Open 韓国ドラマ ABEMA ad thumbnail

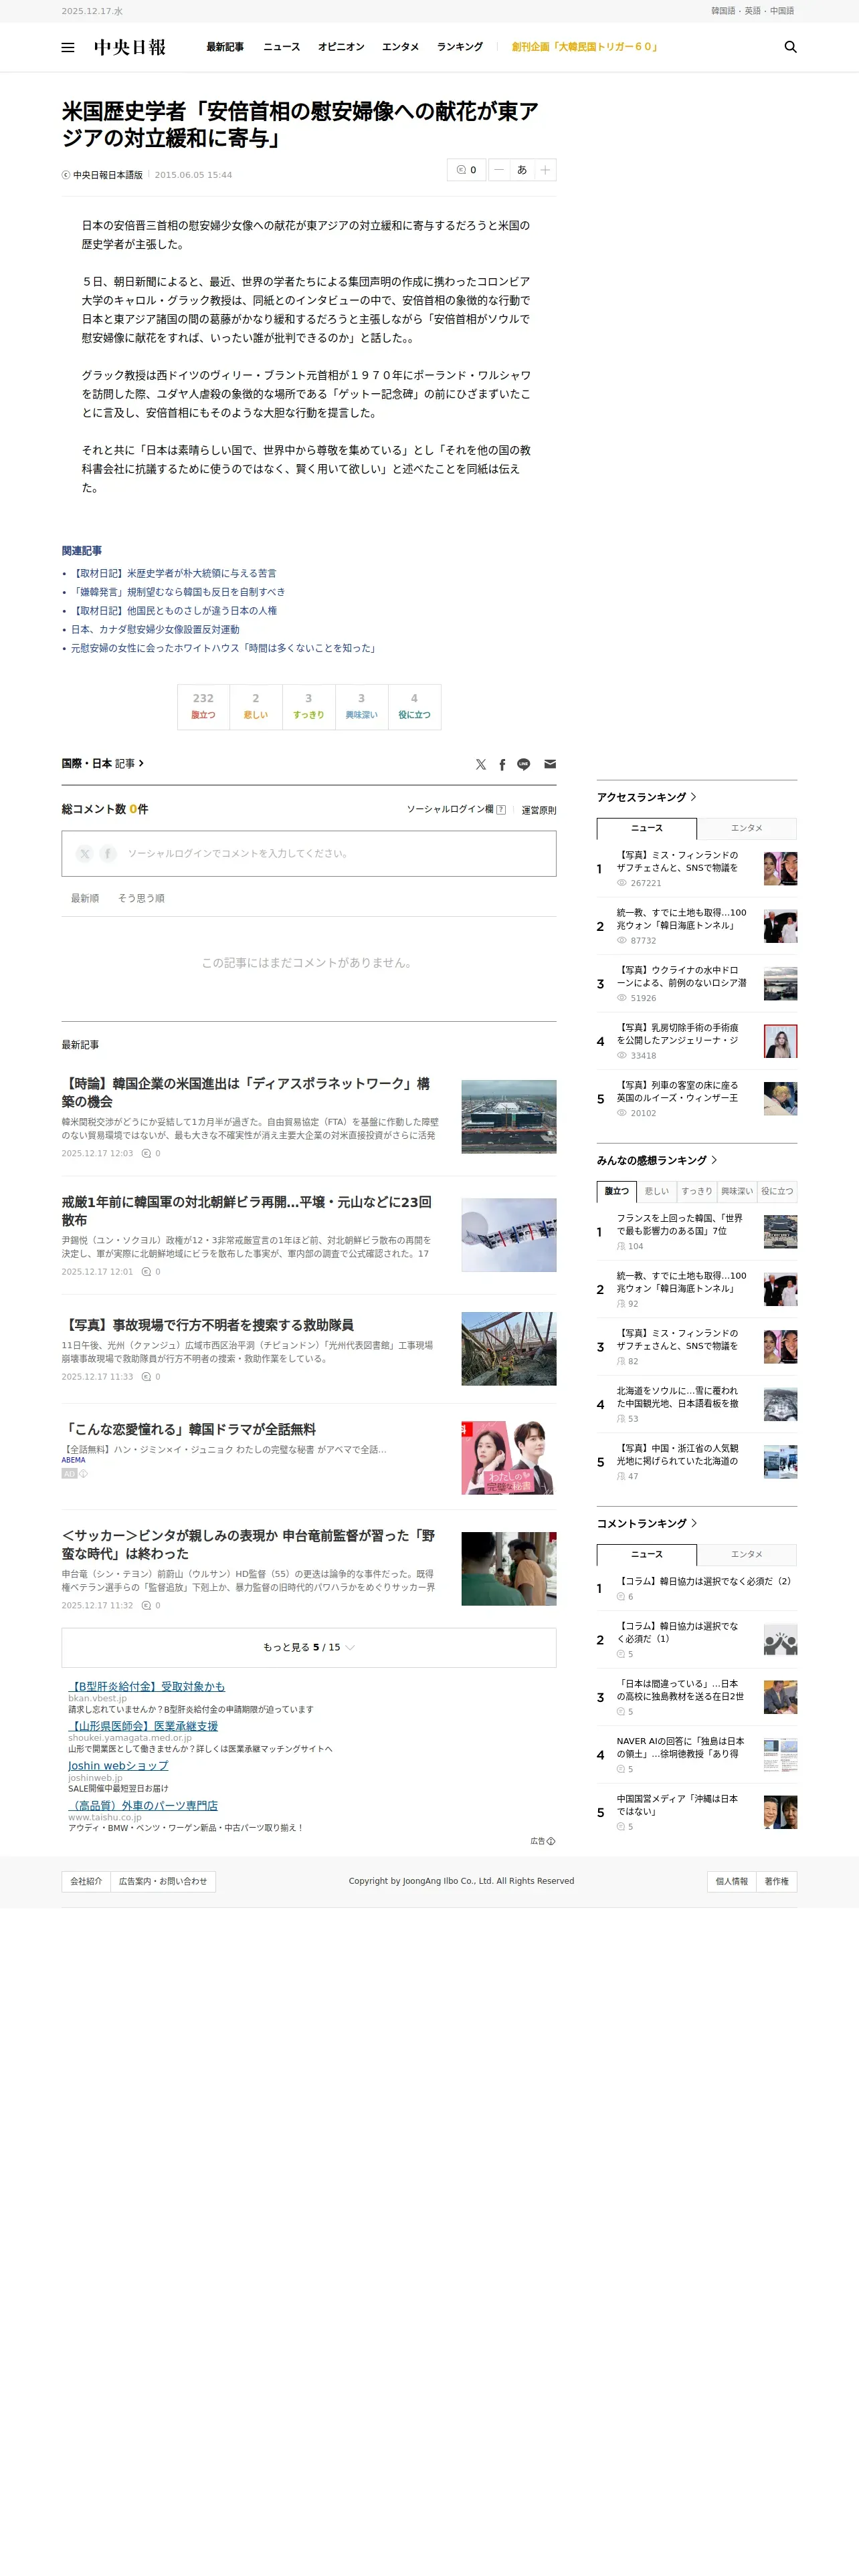click(x=508, y=1458)
